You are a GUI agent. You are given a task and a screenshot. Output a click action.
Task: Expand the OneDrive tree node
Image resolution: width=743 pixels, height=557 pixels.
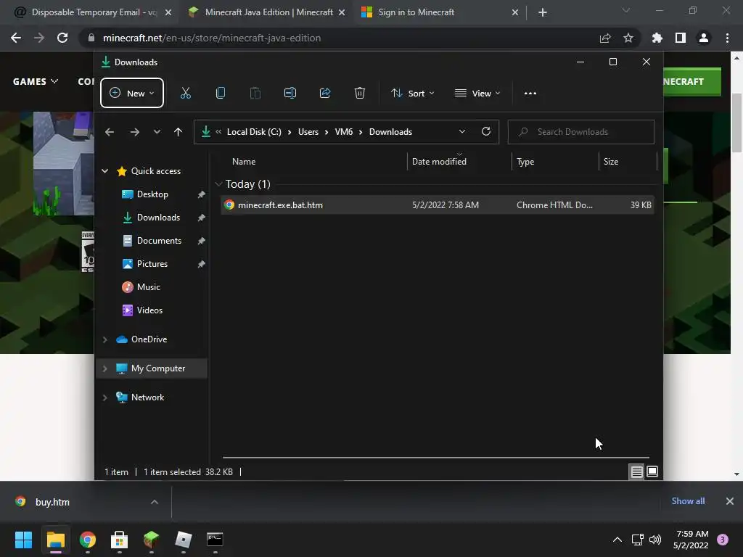(104, 339)
